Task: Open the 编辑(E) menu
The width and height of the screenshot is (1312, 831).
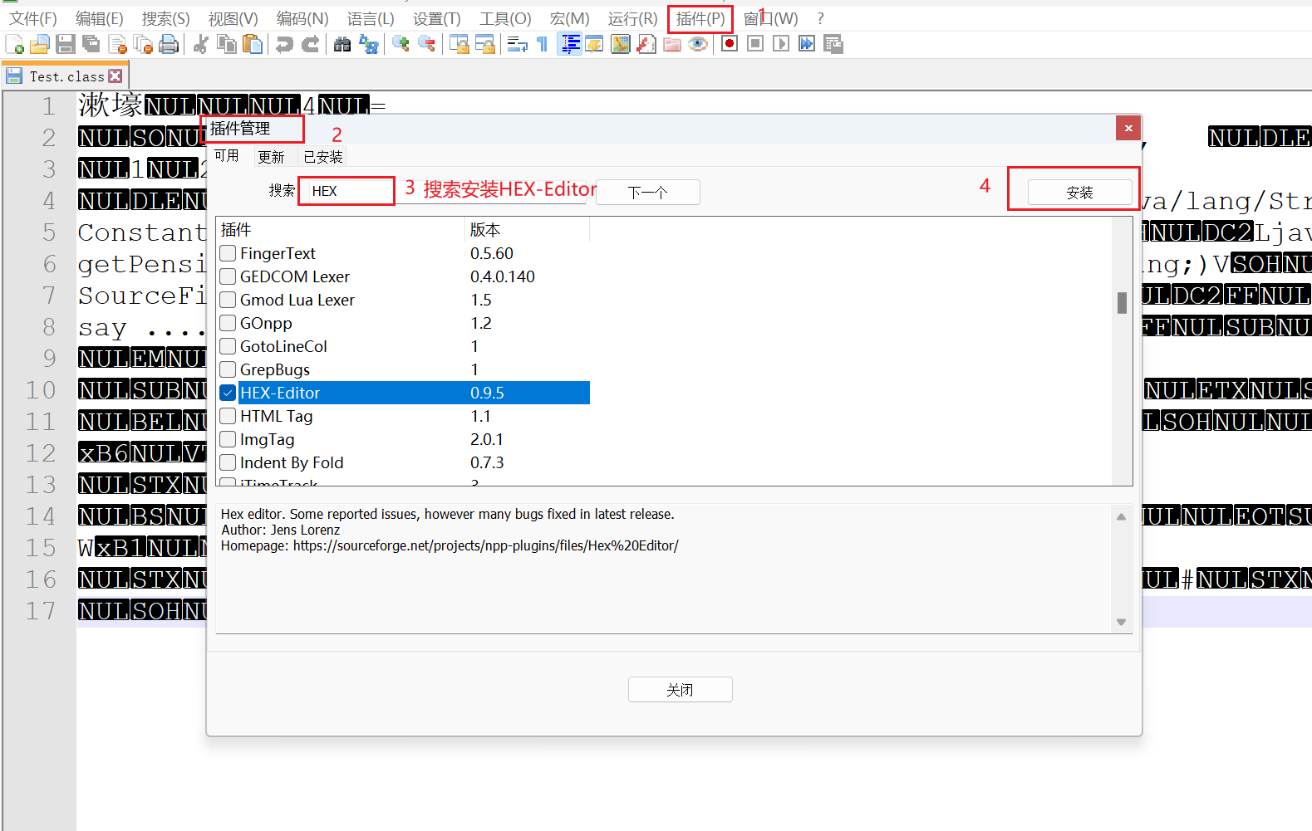Action: click(100, 18)
